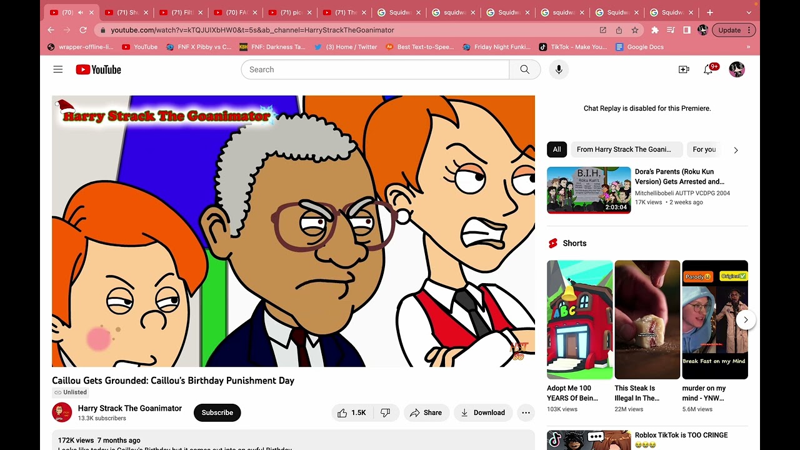Play or pause the video player
Viewport: 800px width, 450px height.
point(293,231)
